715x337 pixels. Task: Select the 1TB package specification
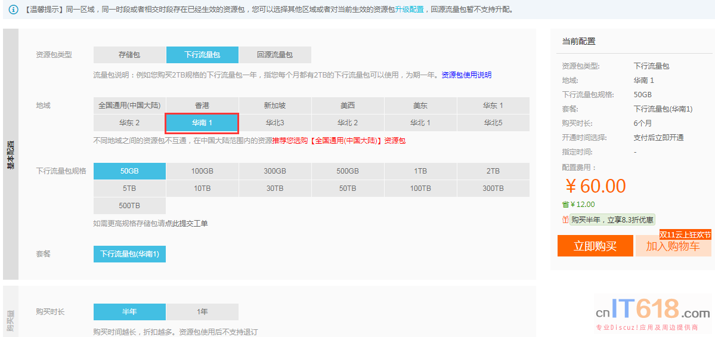[420, 171]
